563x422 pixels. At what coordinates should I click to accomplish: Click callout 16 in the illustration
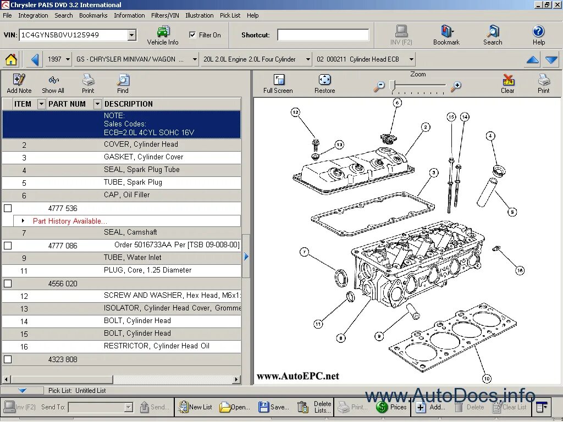520,270
